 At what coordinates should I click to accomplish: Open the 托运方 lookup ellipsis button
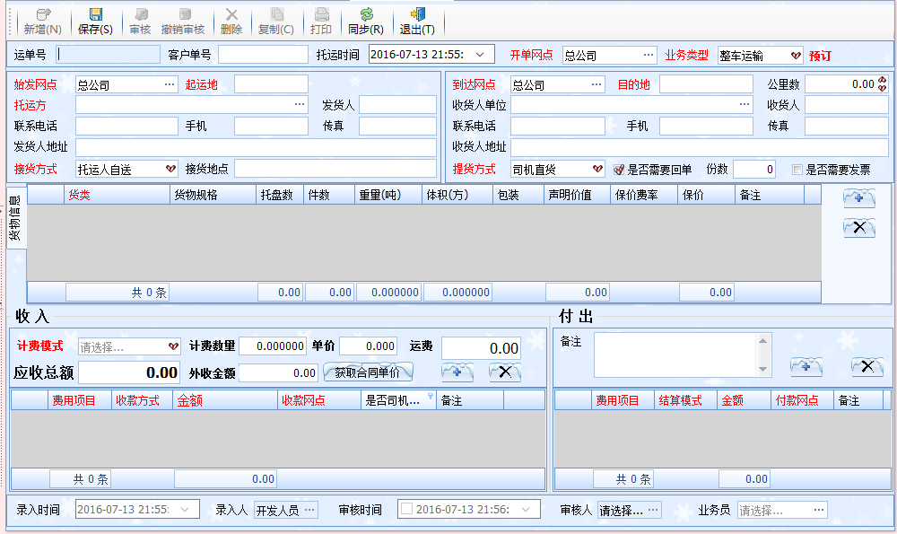pyautogui.click(x=300, y=105)
